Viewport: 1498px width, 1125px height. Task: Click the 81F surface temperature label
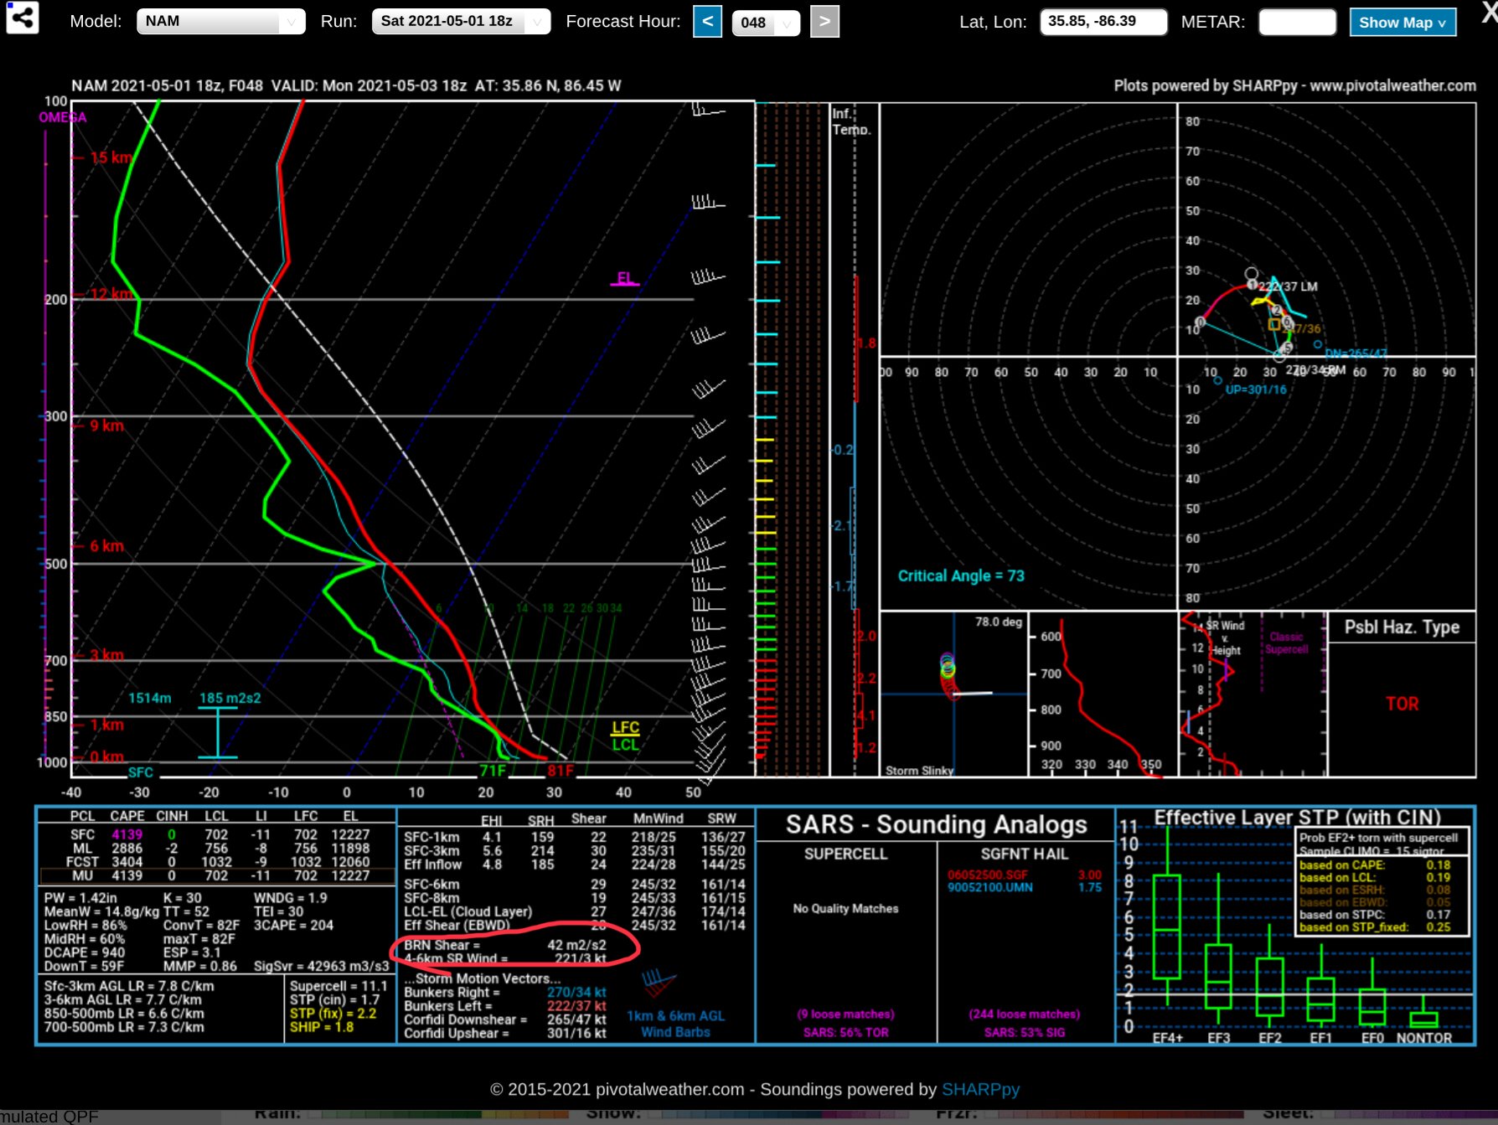click(560, 770)
